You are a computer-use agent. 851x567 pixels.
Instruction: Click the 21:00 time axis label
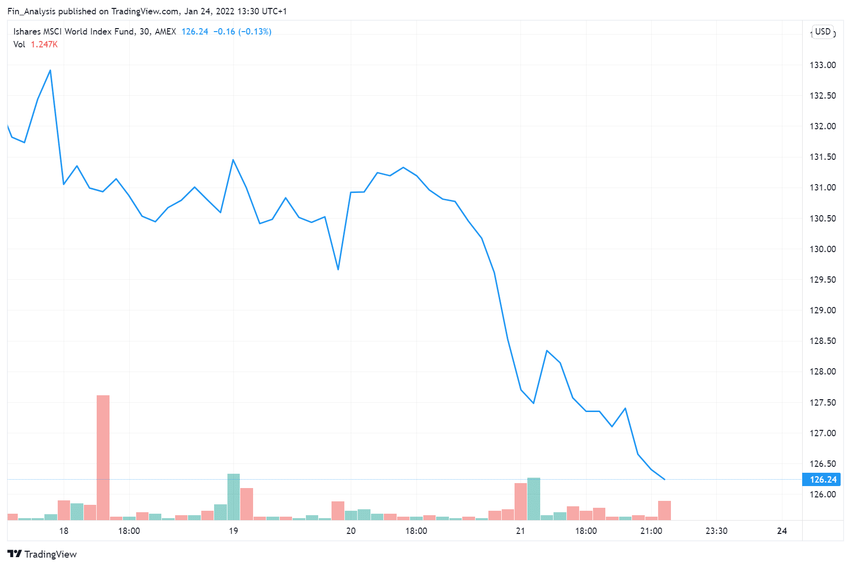(x=651, y=531)
